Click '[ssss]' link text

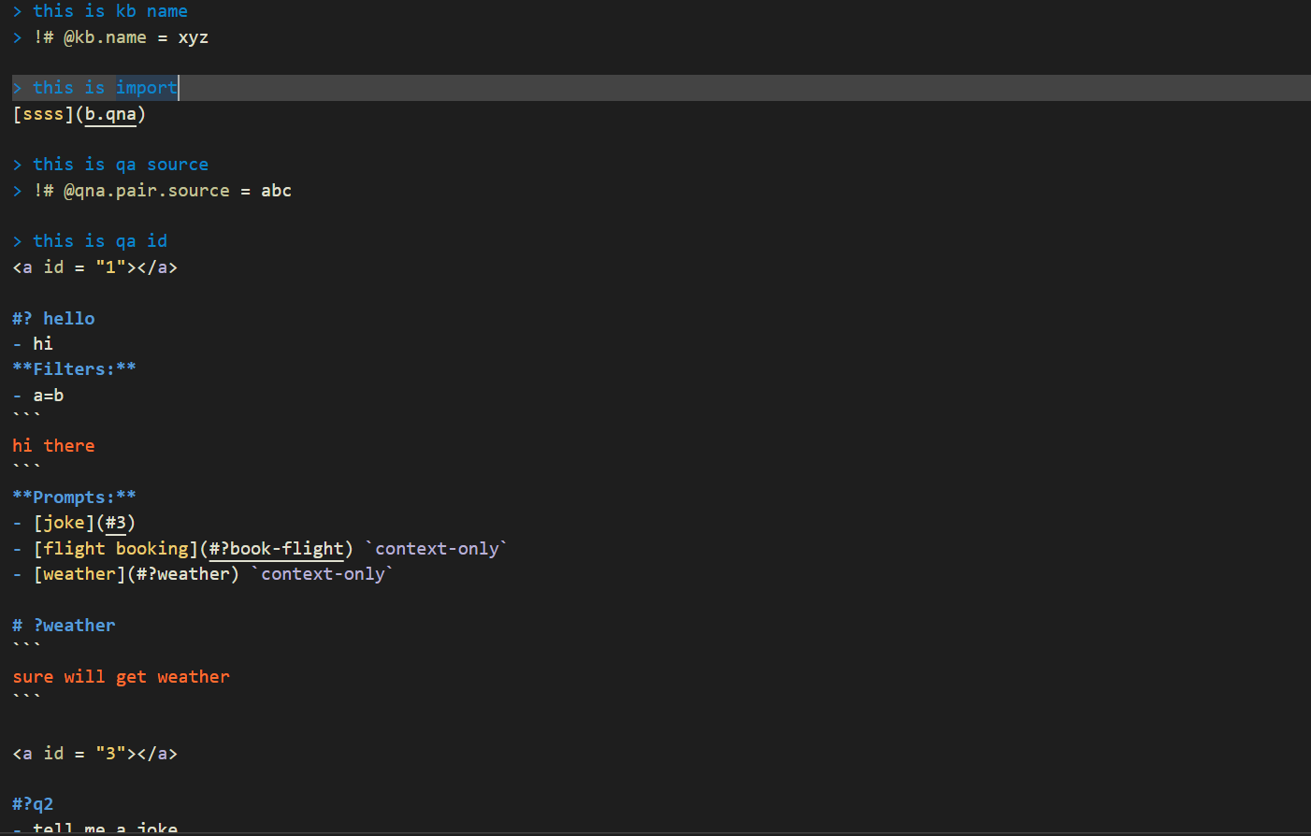pos(43,114)
